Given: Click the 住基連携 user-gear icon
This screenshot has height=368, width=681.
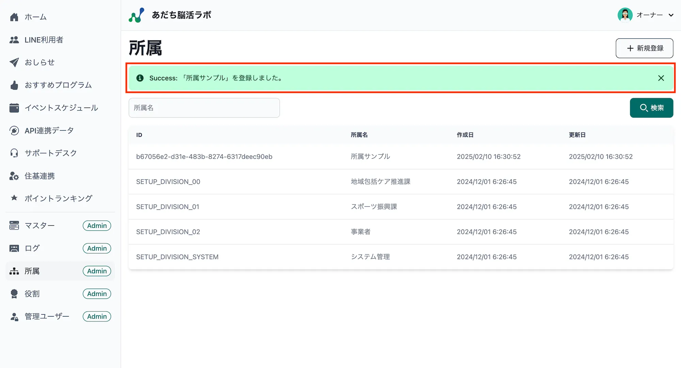Looking at the screenshot, I should point(14,176).
